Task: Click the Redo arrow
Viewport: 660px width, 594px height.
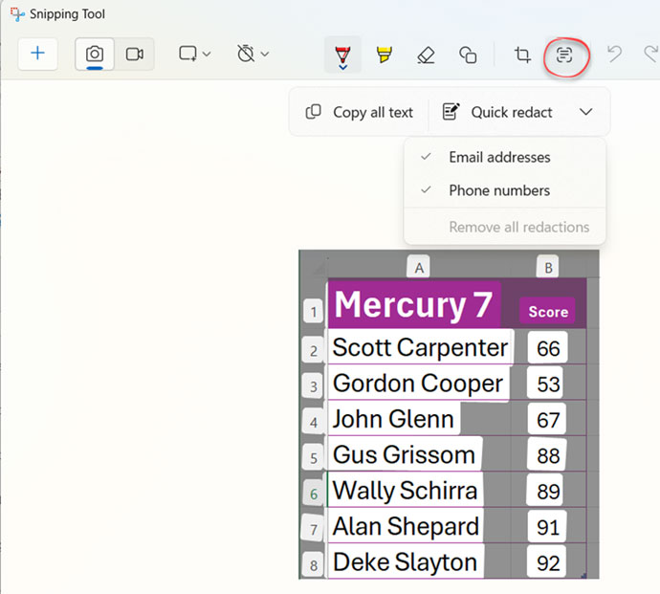Action: [x=649, y=55]
